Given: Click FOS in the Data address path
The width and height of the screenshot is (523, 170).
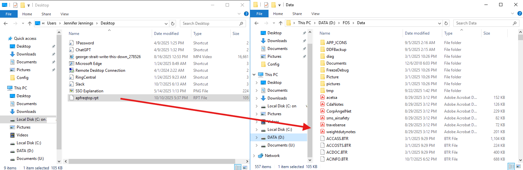Looking at the screenshot, I should click(x=346, y=23).
